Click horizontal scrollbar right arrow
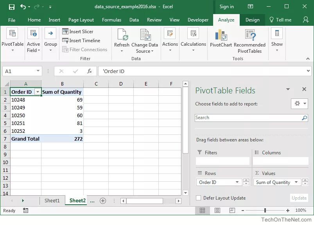 point(178,201)
